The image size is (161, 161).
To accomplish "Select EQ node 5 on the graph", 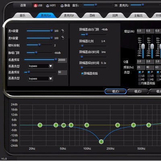I will tap(101, 142).
